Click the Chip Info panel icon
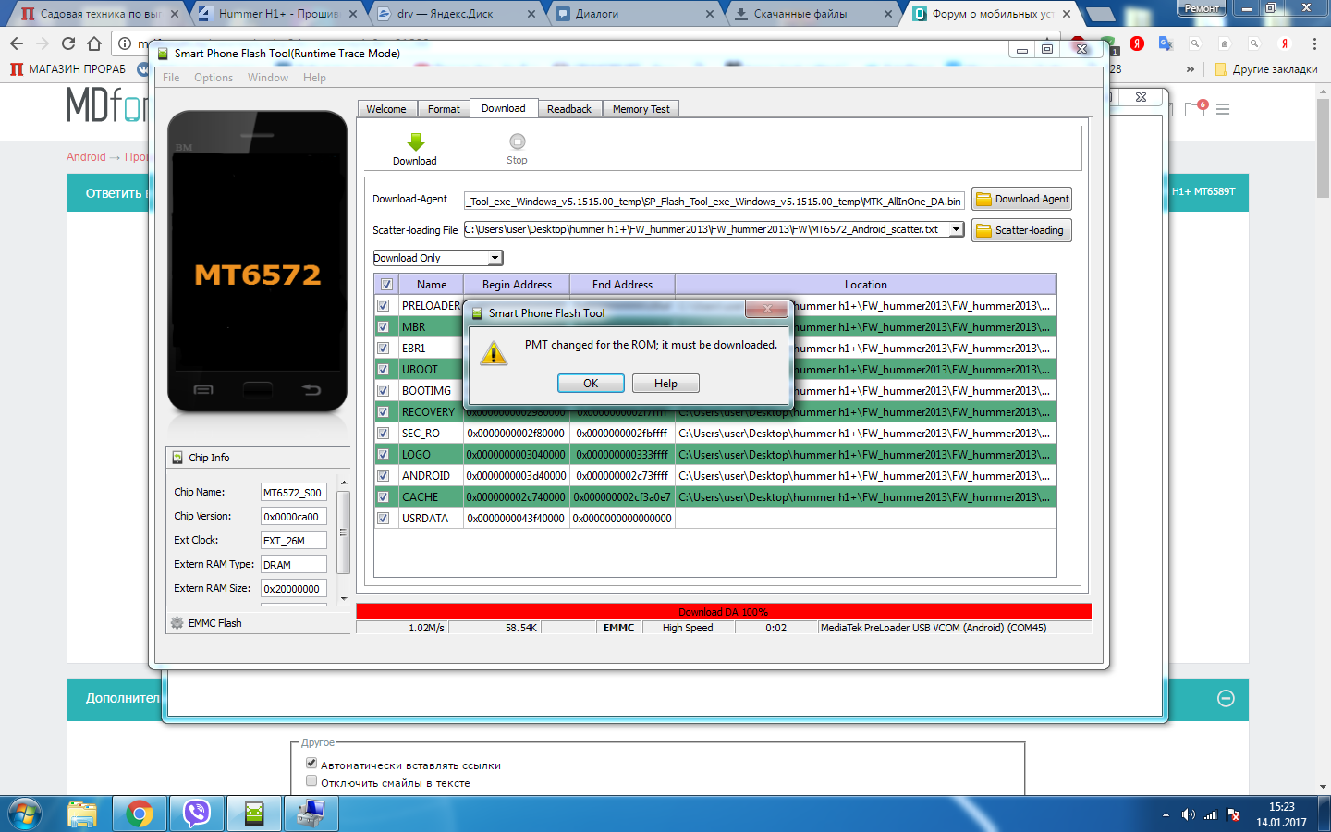Viewport: 1331px width, 832px height. pos(177,458)
